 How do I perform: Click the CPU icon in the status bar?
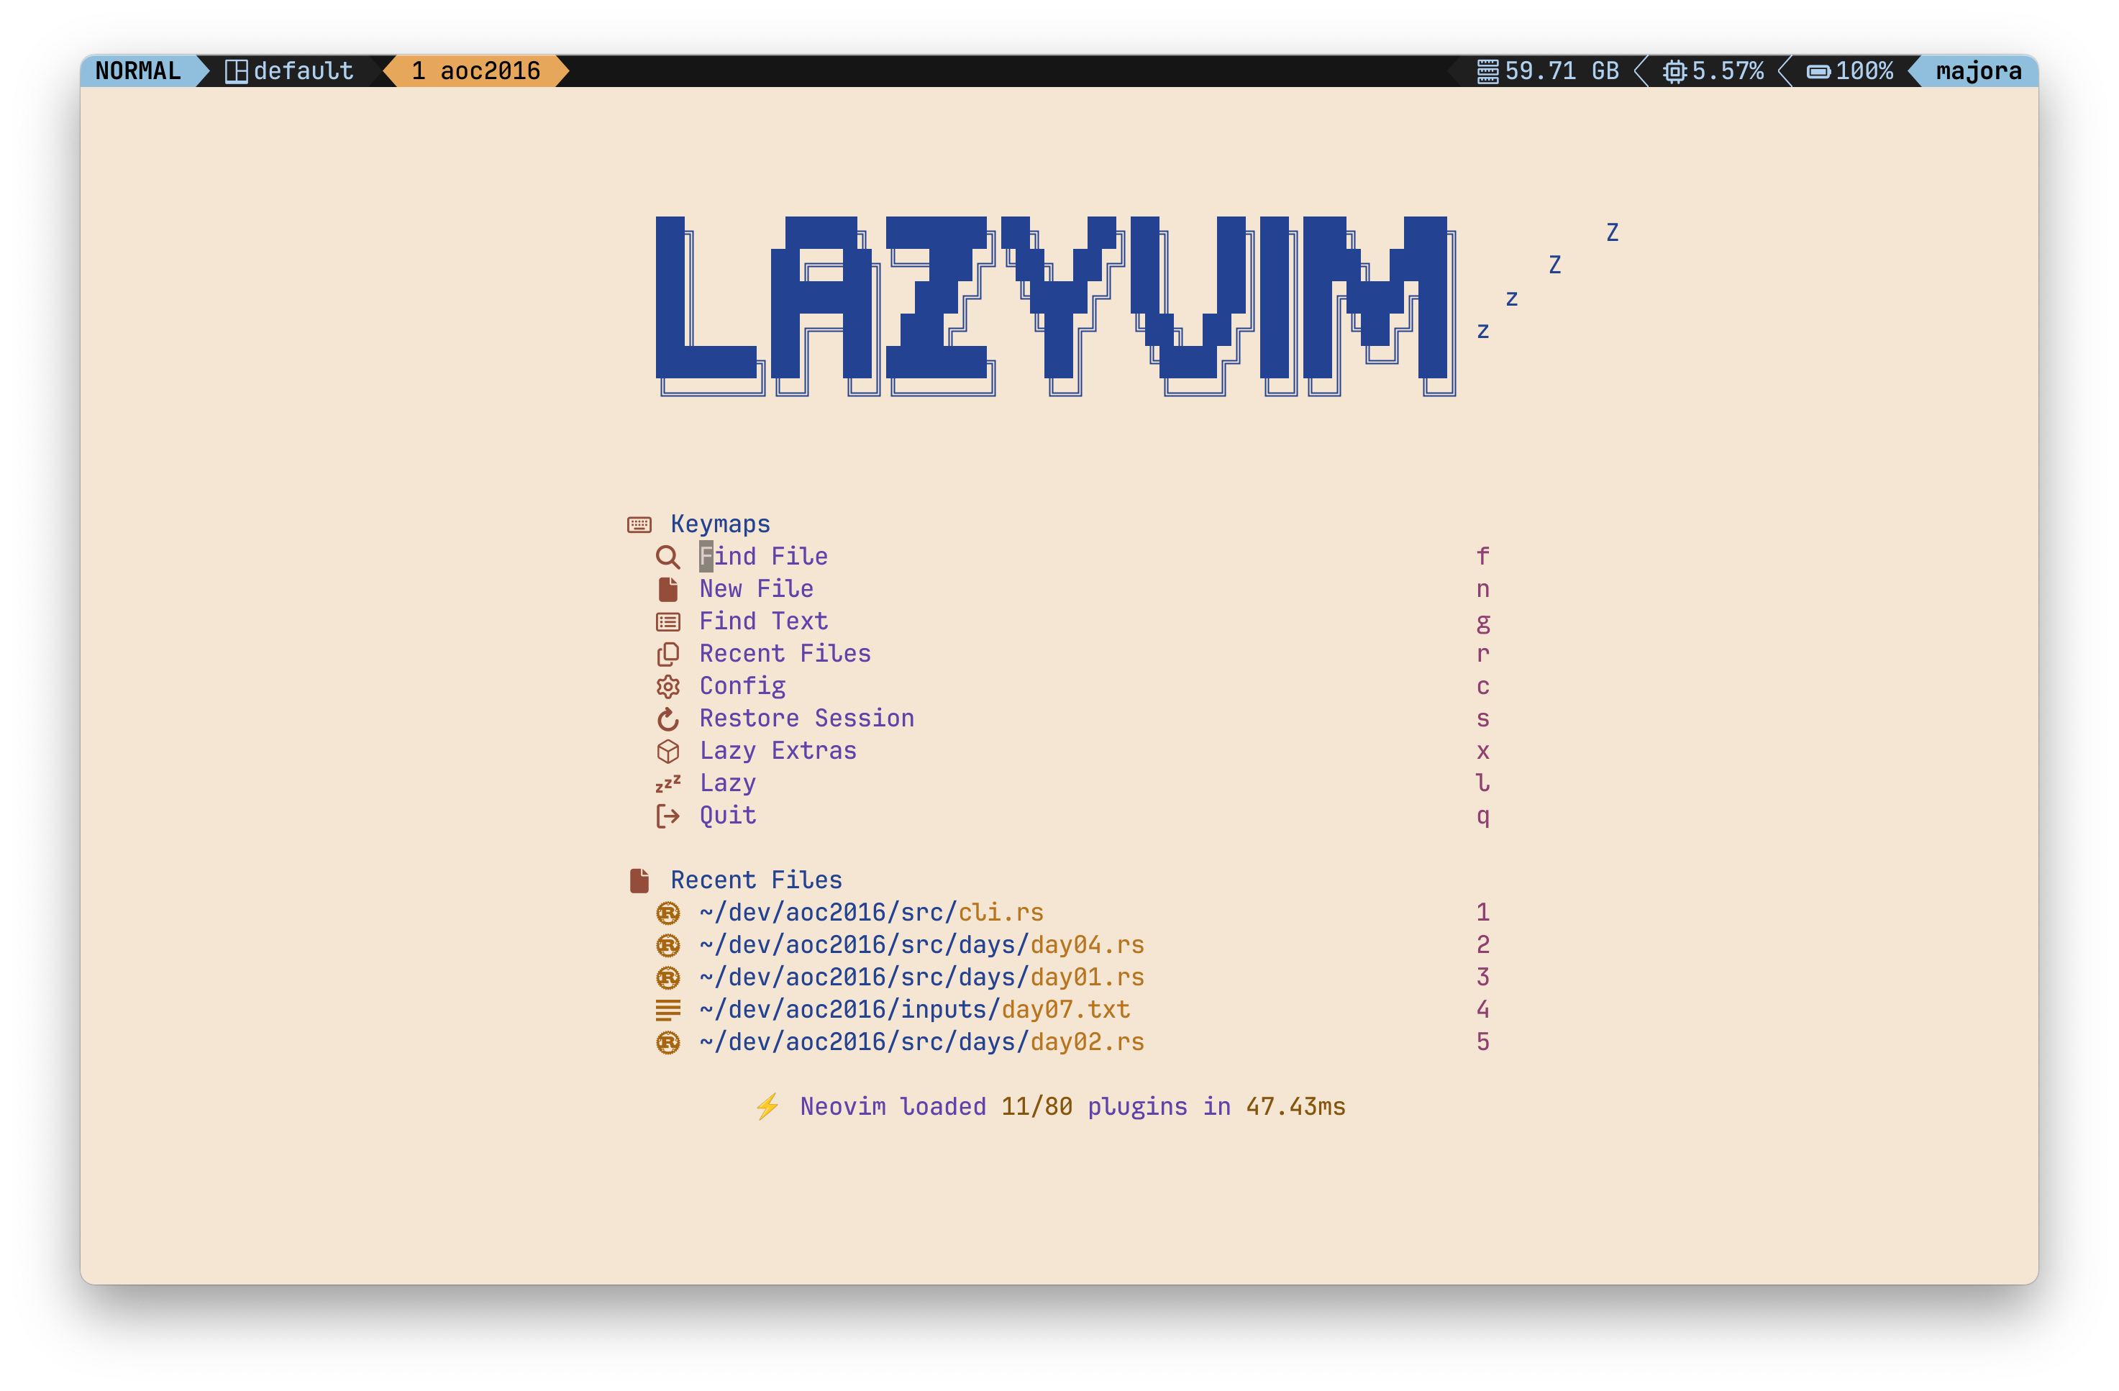click(1674, 71)
